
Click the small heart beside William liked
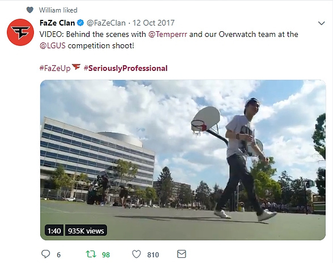click(30, 10)
